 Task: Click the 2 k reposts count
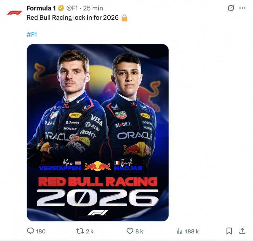pos(90,231)
